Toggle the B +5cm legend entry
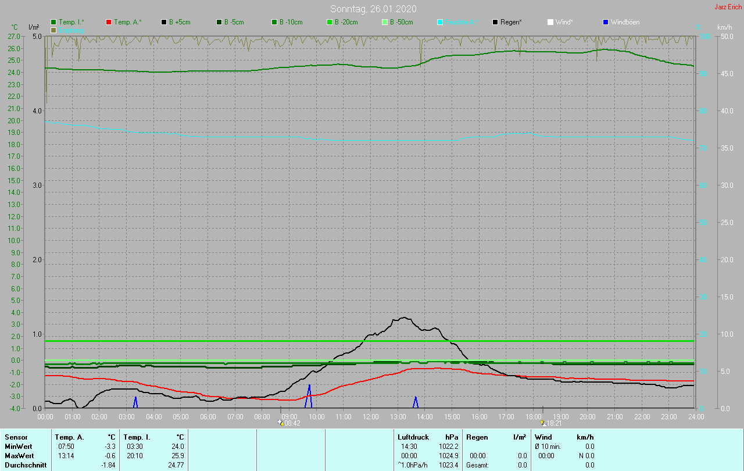Image resolution: width=744 pixels, height=471 pixels. point(180,22)
